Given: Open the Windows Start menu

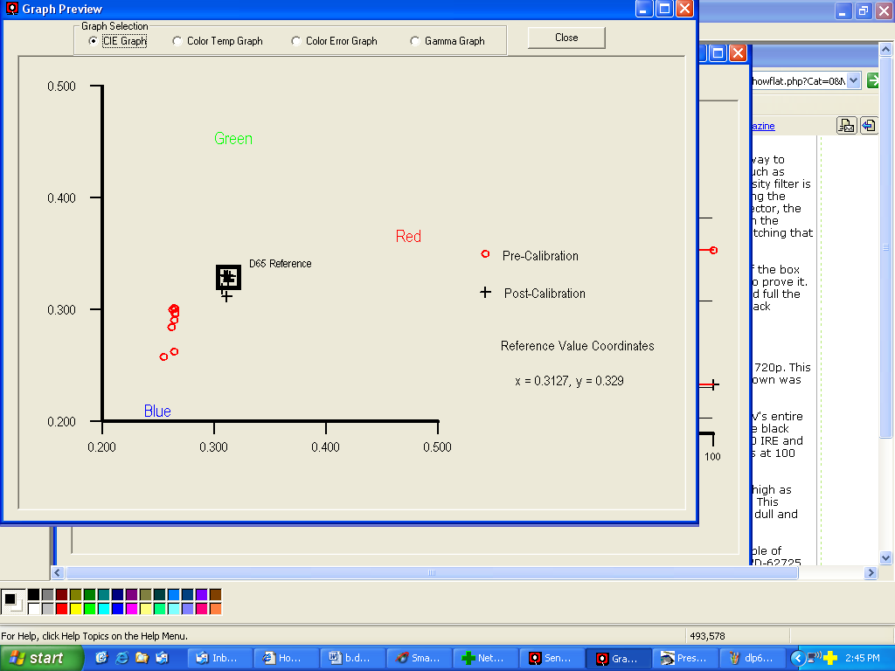Looking at the screenshot, I should click(x=42, y=658).
